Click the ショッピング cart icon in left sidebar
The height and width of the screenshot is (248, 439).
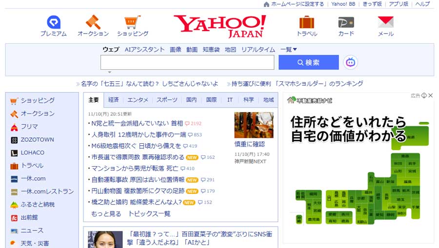(14, 101)
